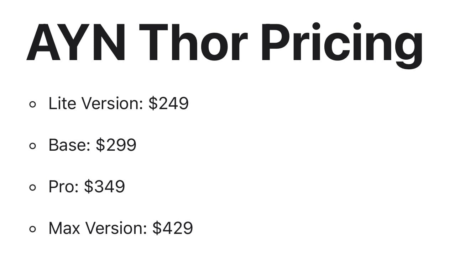This screenshot has width=470, height=257.
Task: Select the $349 price text
Action: 105,187
